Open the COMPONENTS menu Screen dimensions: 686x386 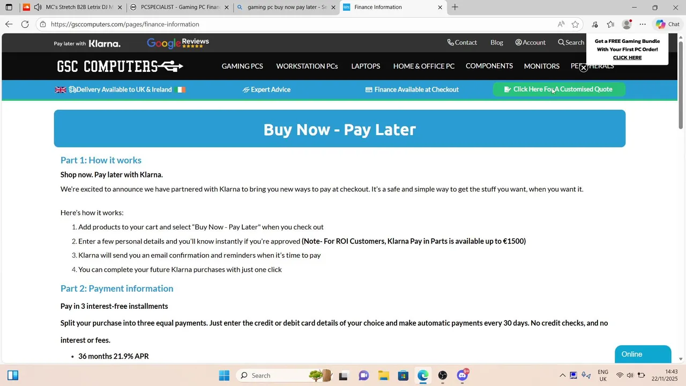[x=489, y=66]
